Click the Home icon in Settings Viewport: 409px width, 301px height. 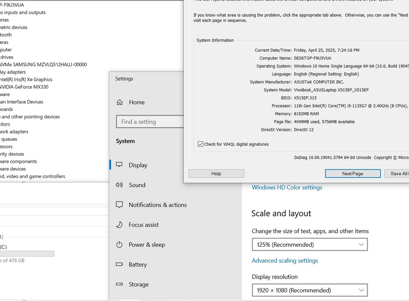120,102
